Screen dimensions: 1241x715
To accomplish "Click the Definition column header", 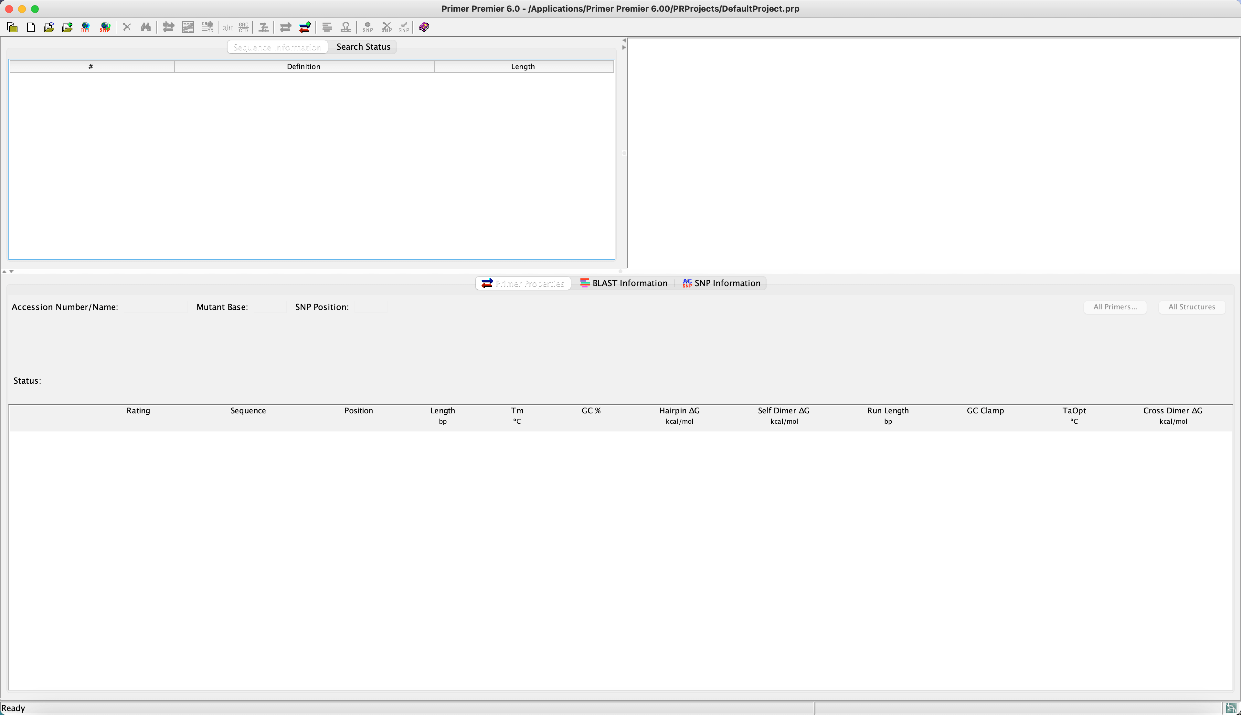I will coord(304,66).
